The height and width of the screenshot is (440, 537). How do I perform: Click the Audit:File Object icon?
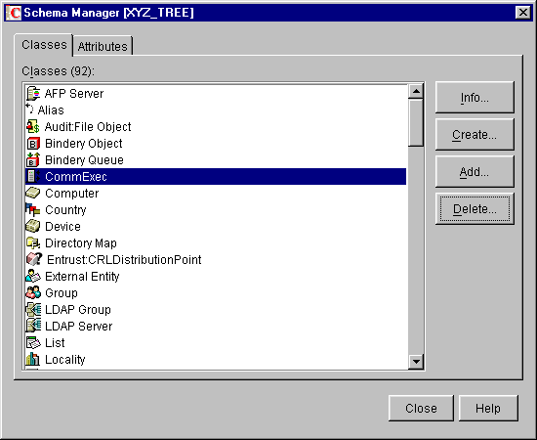(x=33, y=126)
